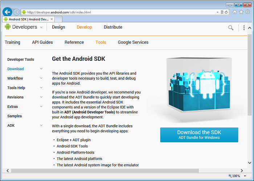This screenshot has height=181, width=254.
Task: Click the Android robot logo beside Developers
Action: [x=8, y=27]
